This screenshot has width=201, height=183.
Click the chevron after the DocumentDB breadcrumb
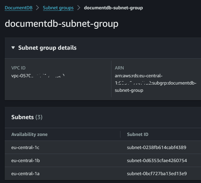tap(38, 8)
